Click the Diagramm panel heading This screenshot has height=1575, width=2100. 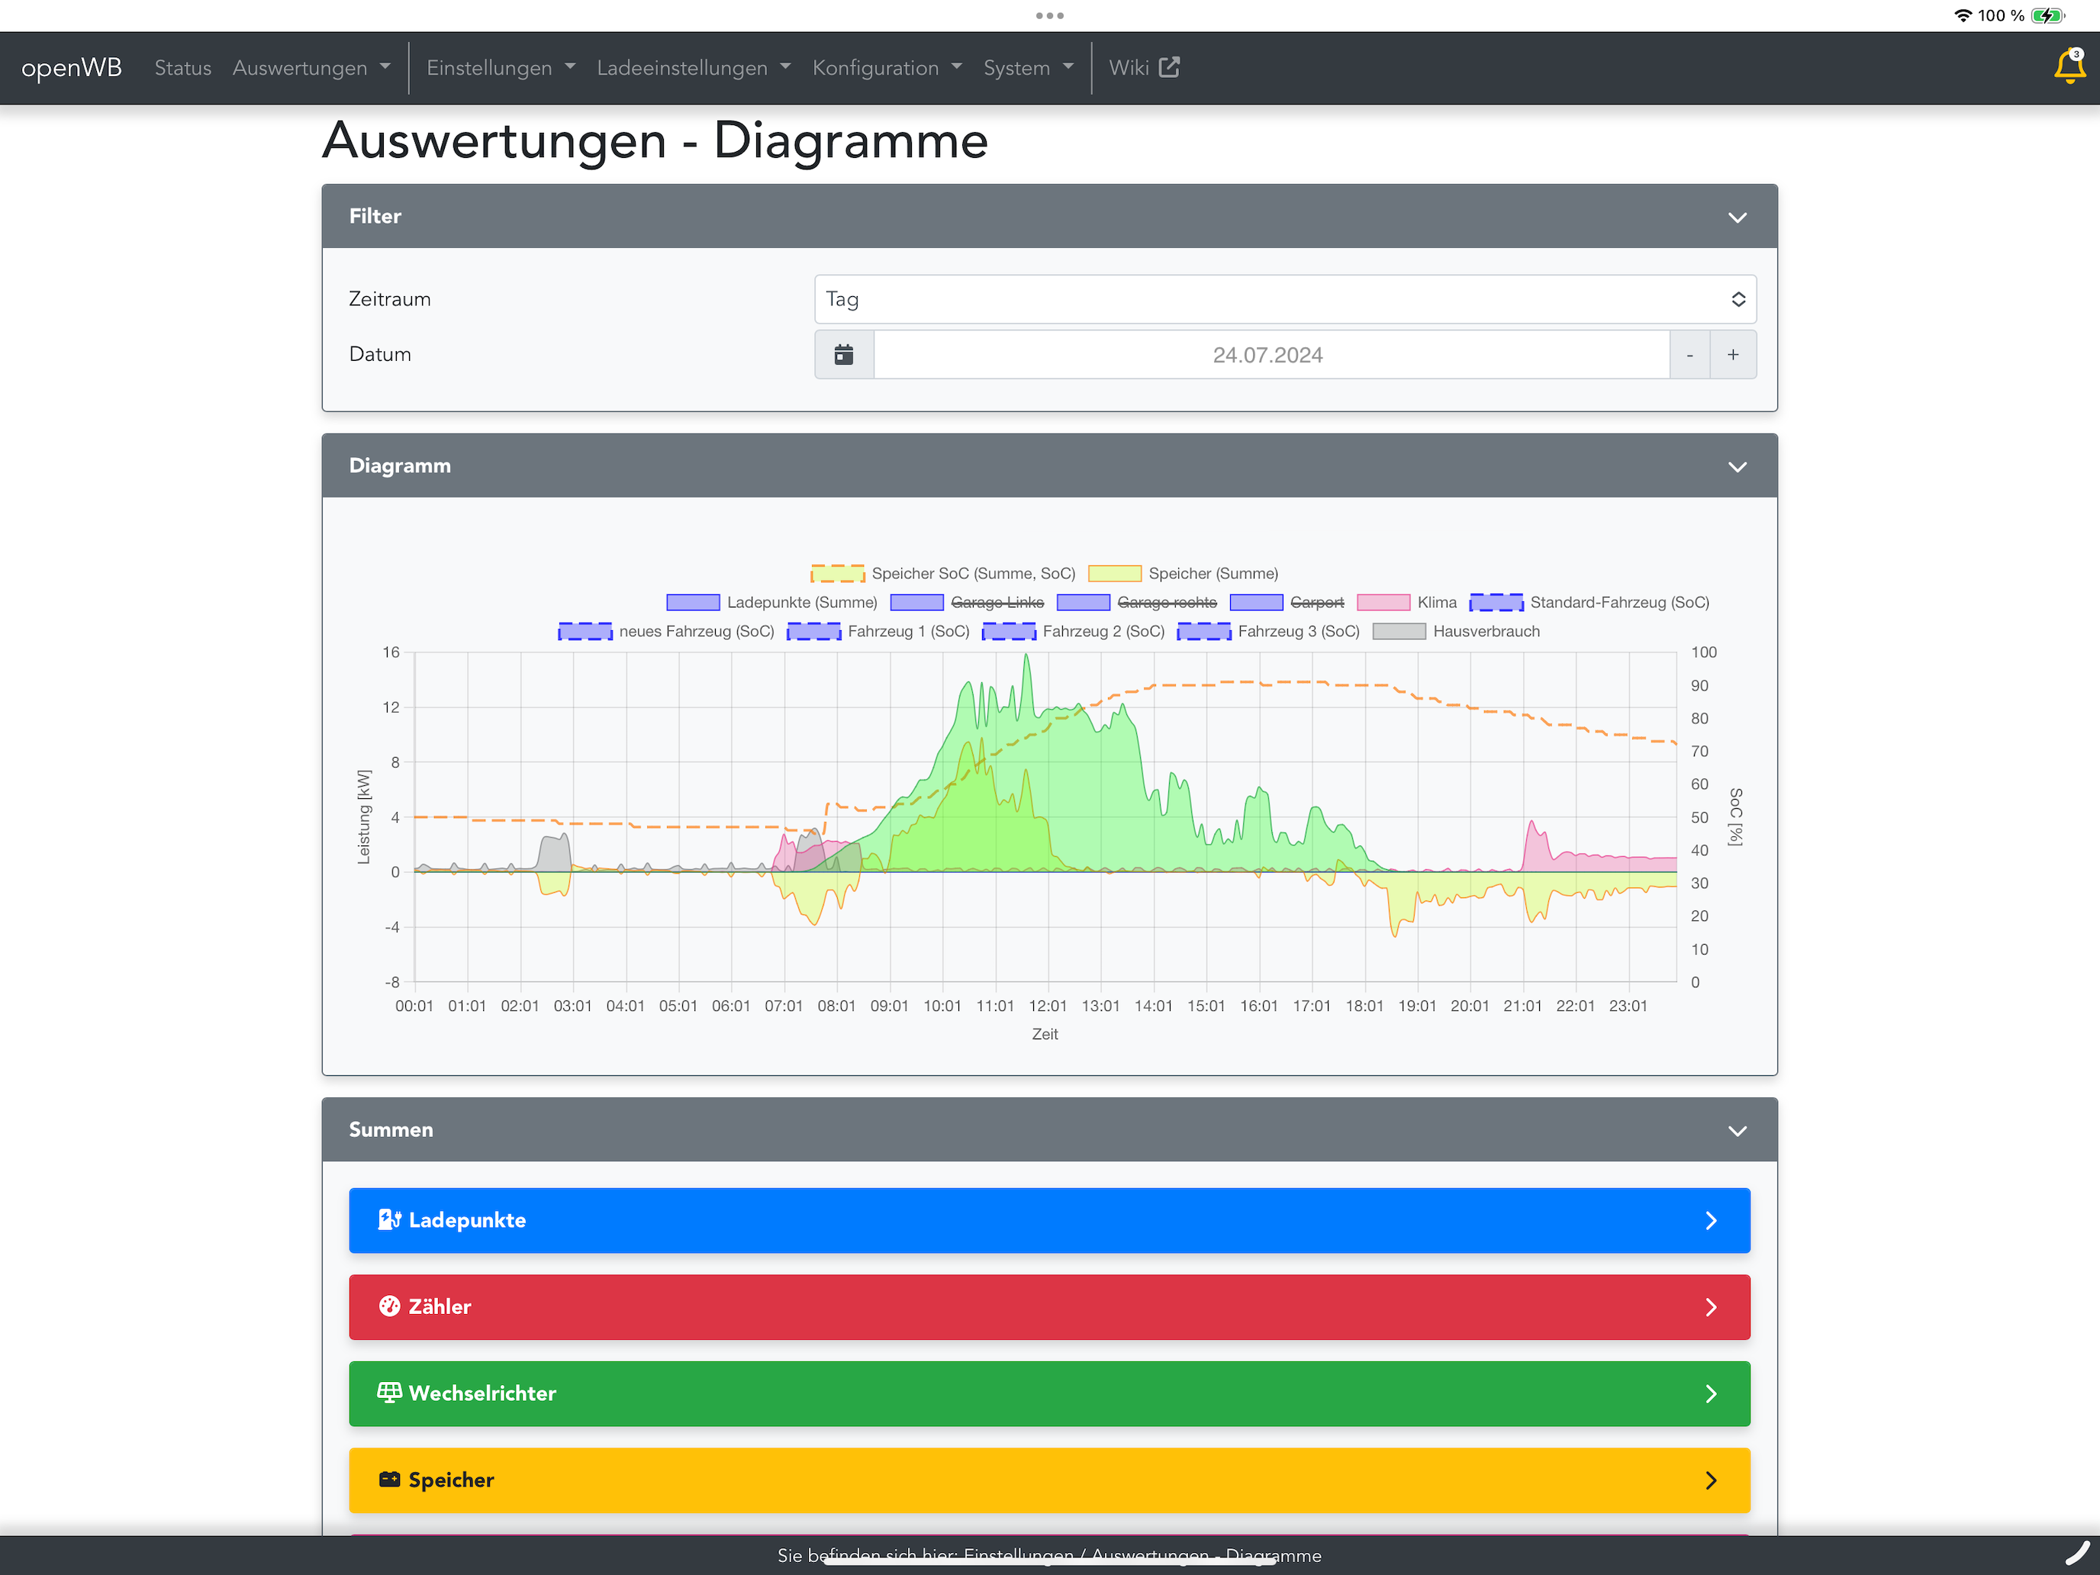tap(400, 465)
